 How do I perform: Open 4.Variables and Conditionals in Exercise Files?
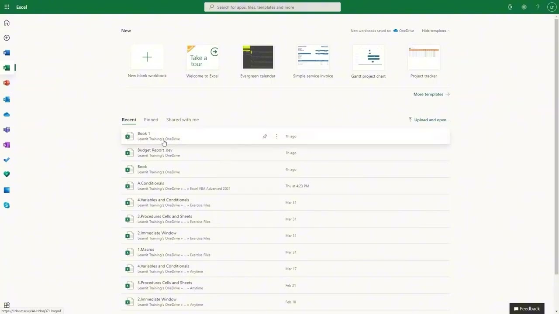286,203
